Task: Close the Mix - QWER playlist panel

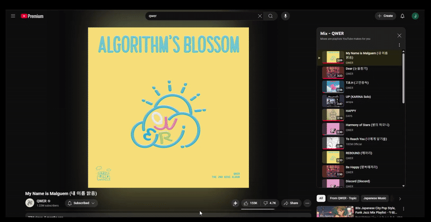Action: (399, 35)
